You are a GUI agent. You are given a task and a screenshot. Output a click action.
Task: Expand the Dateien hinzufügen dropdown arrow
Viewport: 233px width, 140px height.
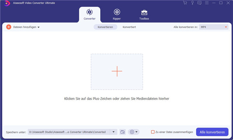coord(38,27)
